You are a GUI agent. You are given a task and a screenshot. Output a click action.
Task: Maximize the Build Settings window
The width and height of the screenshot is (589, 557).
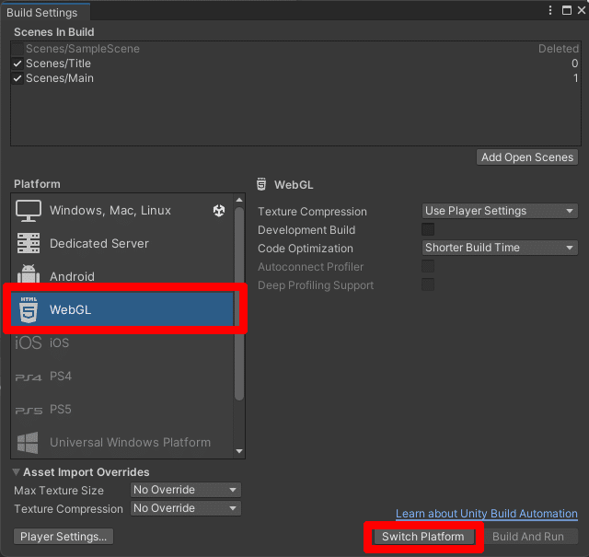567,10
